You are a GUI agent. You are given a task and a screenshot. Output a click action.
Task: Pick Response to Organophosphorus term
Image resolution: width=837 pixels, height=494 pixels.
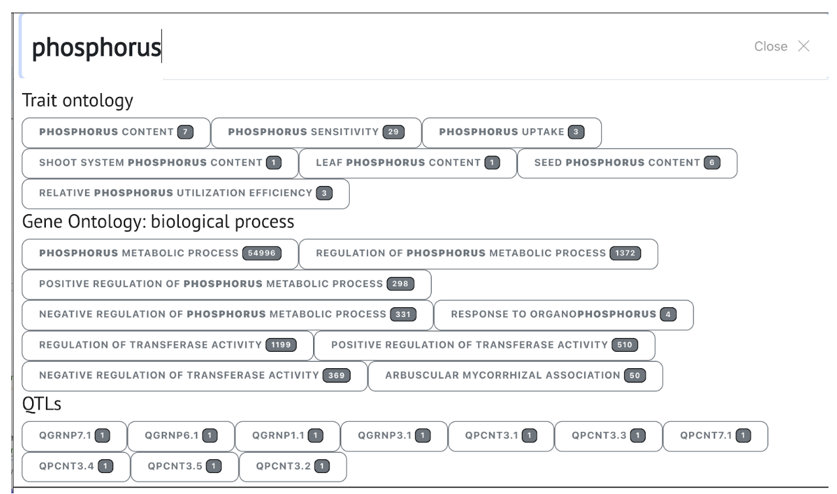pyautogui.click(x=563, y=314)
